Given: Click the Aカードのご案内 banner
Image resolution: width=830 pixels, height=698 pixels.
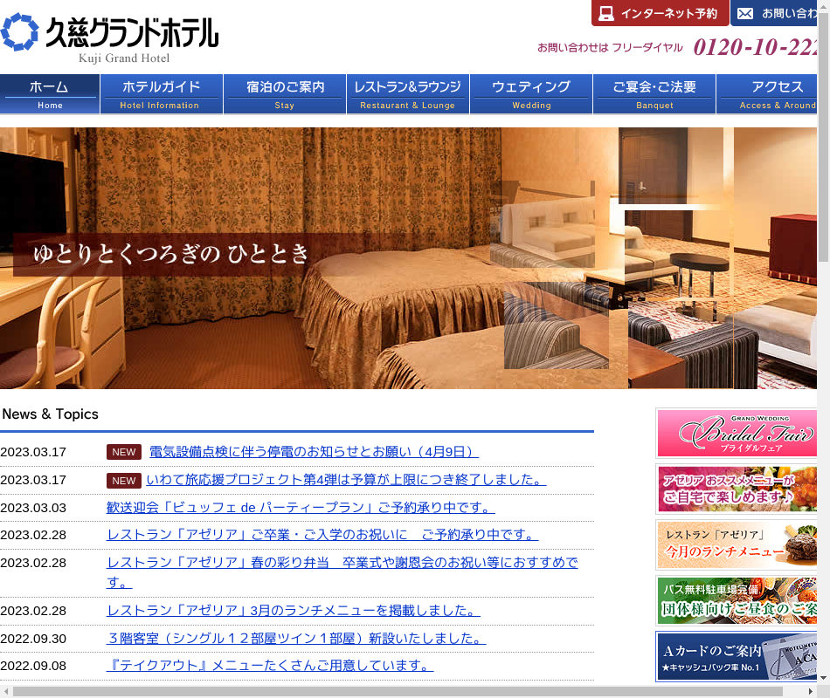Looking at the screenshot, I should 737,656.
